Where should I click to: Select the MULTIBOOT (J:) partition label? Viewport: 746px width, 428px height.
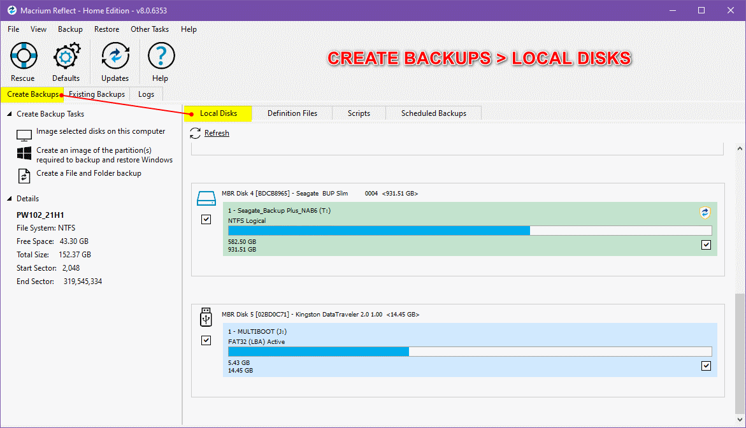point(257,331)
